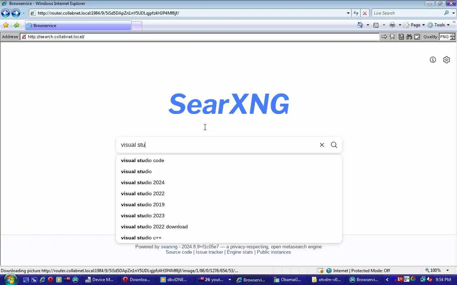Choose suggestion visual studio 2022 download
457x285 pixels.
(x=229, y=227)
